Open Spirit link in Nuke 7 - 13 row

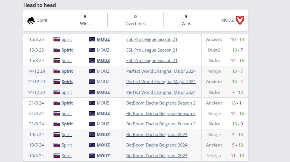tap(67, 92)
